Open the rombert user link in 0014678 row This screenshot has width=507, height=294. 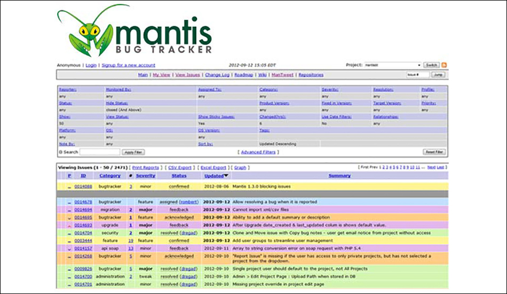[x=189, y=202]
